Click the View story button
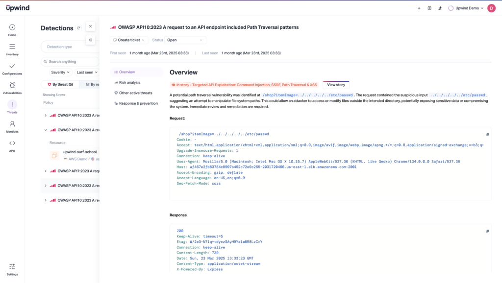Image resolution: width=502 pixels, height=283 pixels. coord(336,85)
